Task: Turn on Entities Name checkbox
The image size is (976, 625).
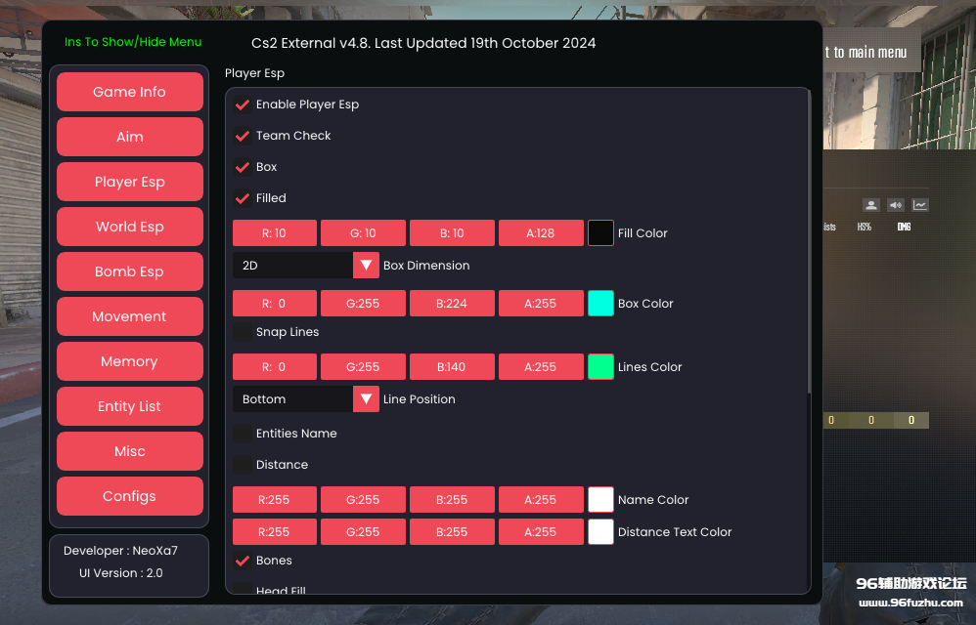Action: click(x=243, y=434)
